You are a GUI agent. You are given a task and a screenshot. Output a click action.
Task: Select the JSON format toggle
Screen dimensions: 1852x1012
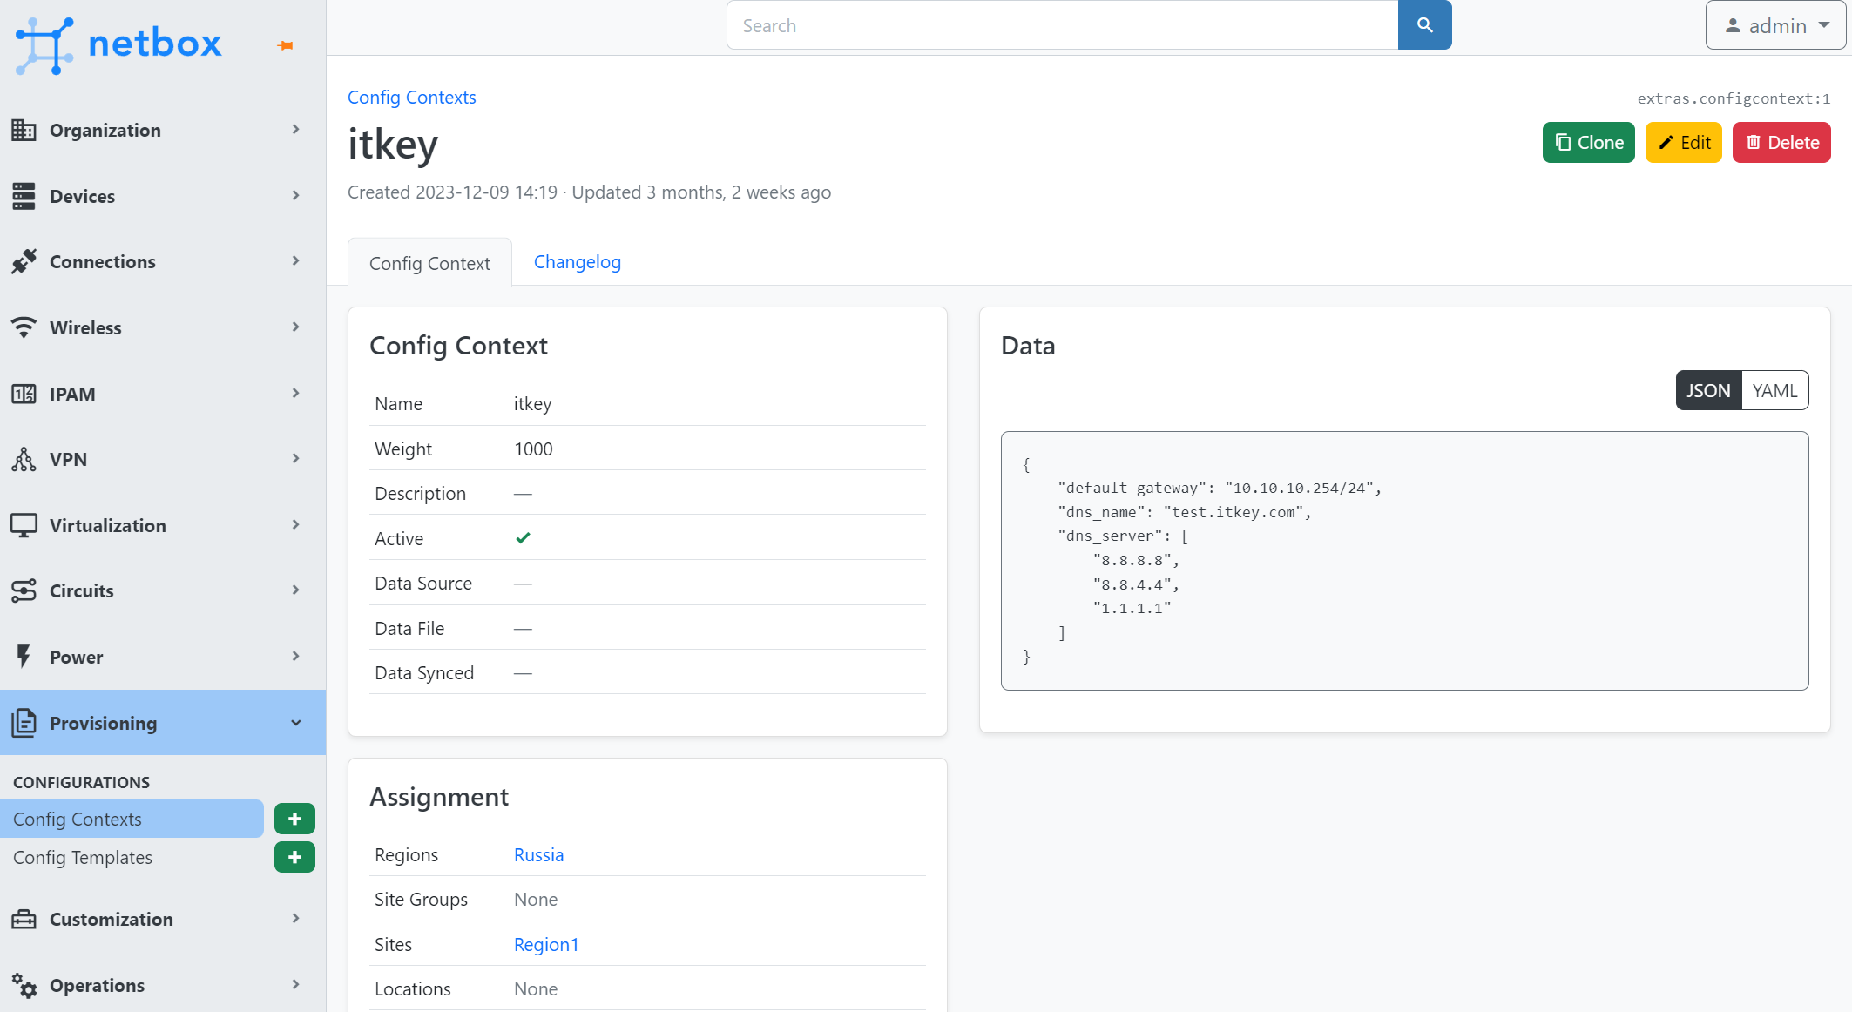1707,390
